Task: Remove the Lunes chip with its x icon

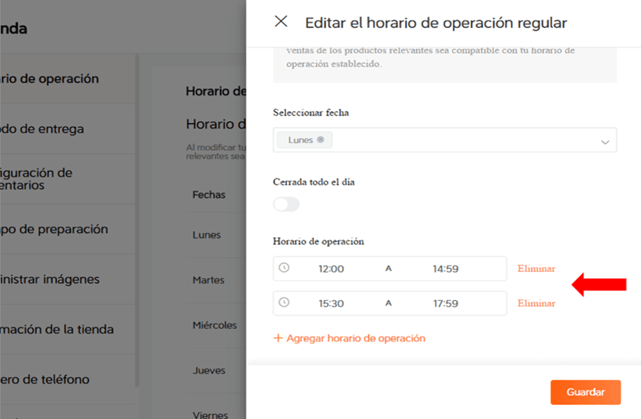Action: coord(319,139)
